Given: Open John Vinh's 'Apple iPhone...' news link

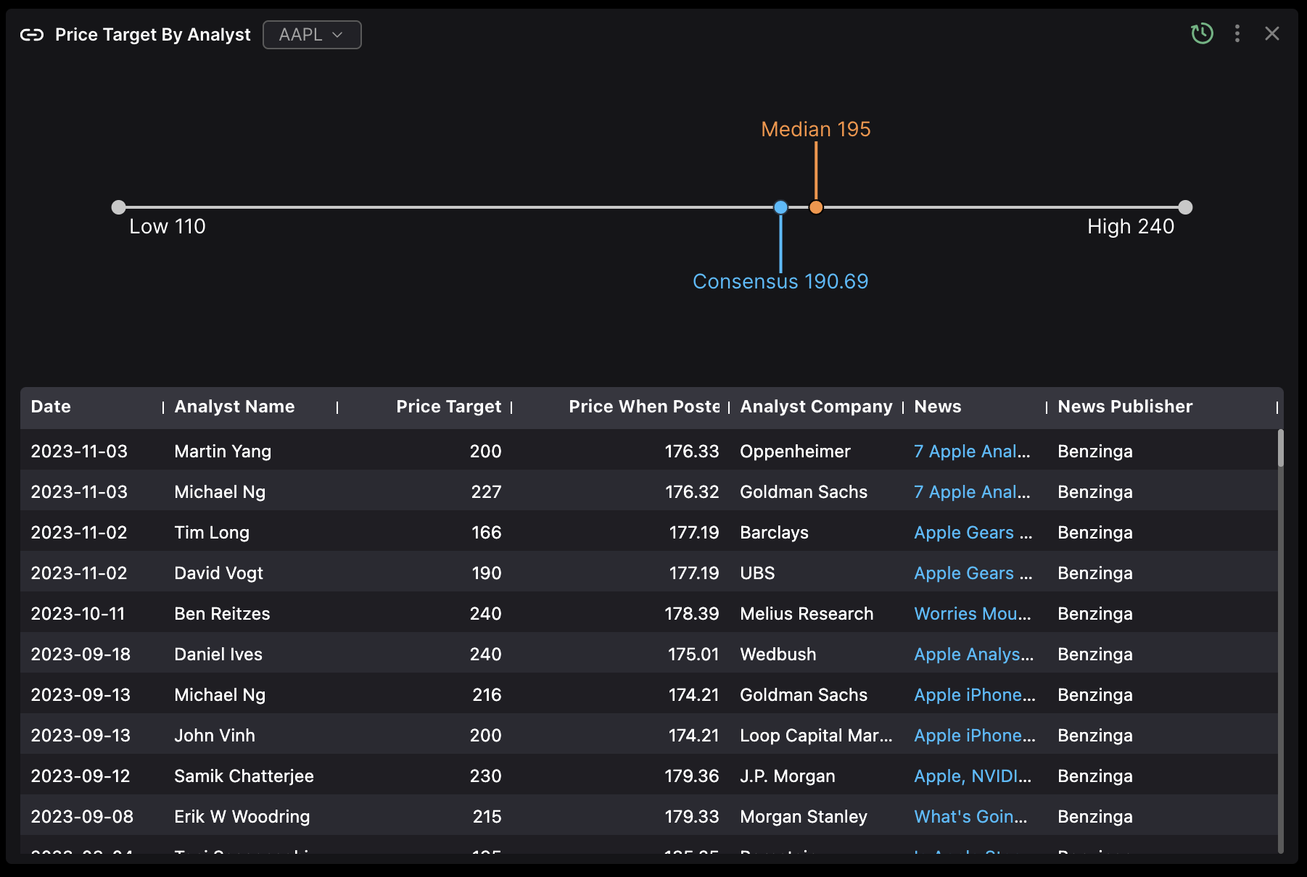Looking at the screenshot, I should 975,736.
